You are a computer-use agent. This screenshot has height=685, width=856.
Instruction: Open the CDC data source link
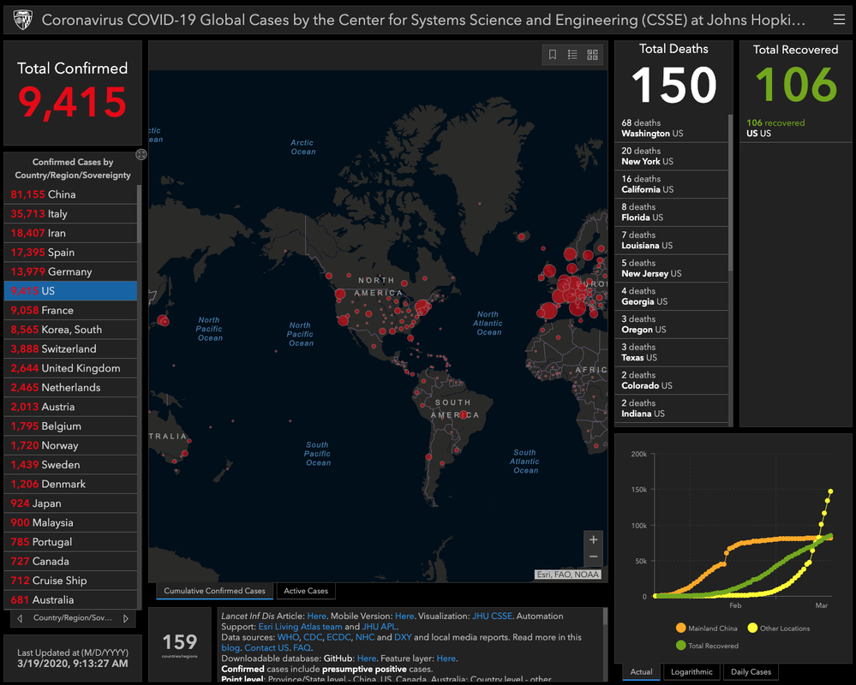click(x=313, y=637)
